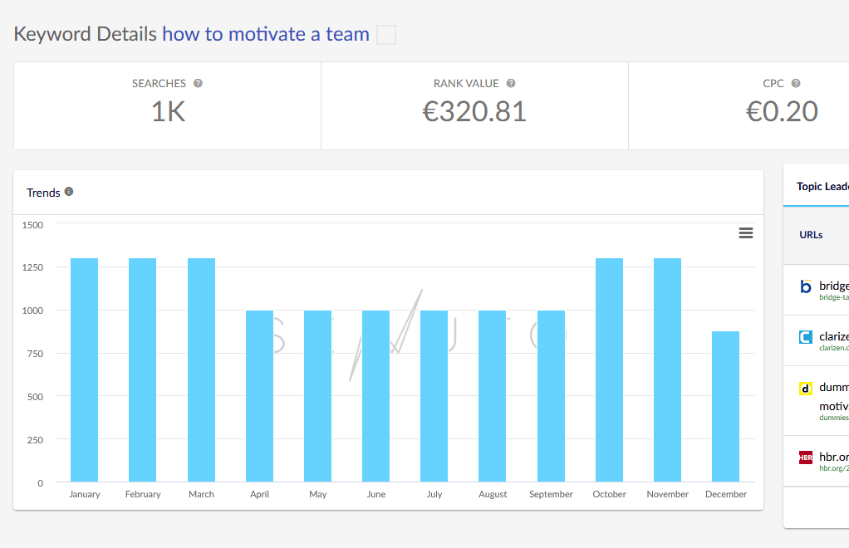
Task: Click the HBR site favicon
Action: point(806,457)
